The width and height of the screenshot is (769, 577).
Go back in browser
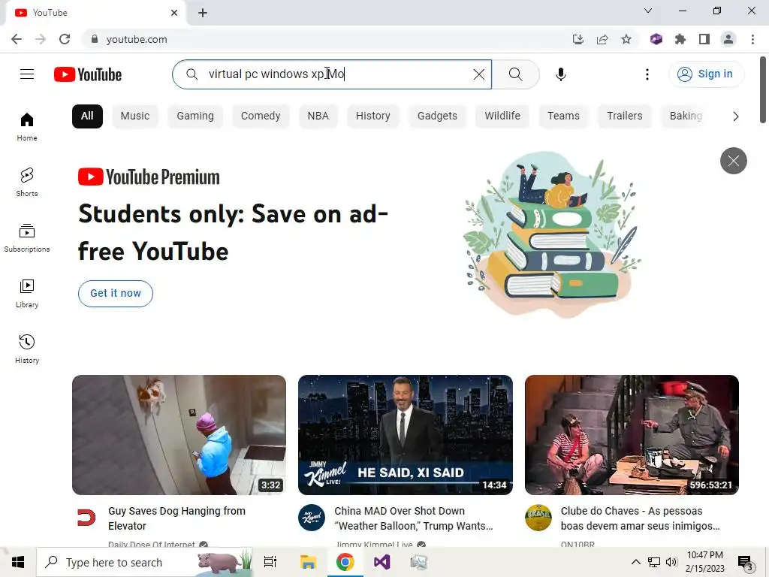pyautogui.click(x=17, y=39)
